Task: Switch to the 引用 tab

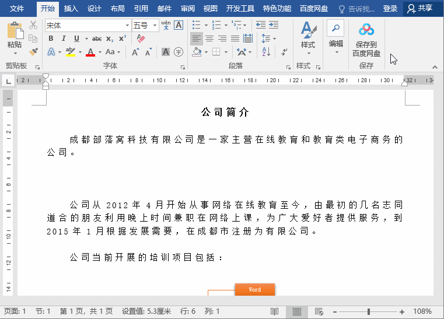Action: tap(141, 9)
